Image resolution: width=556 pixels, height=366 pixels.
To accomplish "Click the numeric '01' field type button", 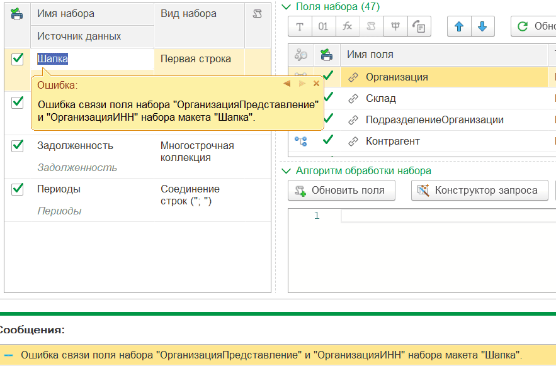I will click(x=323, y=26).
